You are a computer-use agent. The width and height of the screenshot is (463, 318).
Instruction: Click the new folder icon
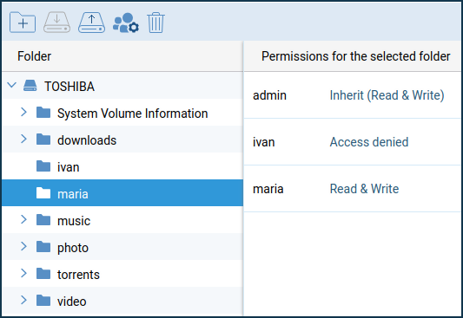pyautogui.click(x=23, y=22)
